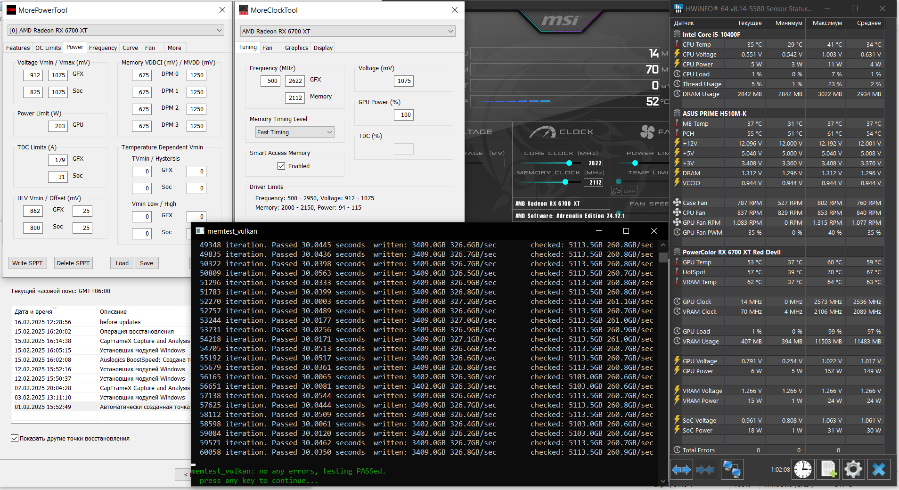Click the MSI Afterburner fan icon
This screenshot has width=899, height=490.
tap(647, 132)
